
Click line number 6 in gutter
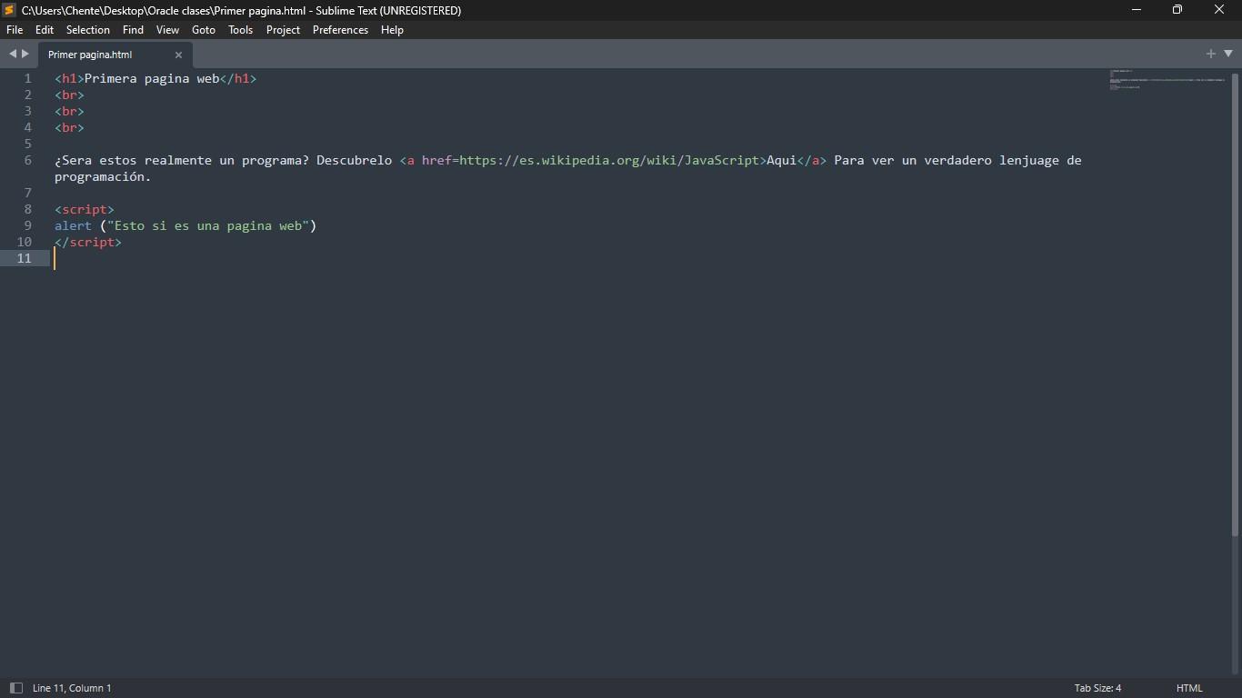[x=27, y=160]
